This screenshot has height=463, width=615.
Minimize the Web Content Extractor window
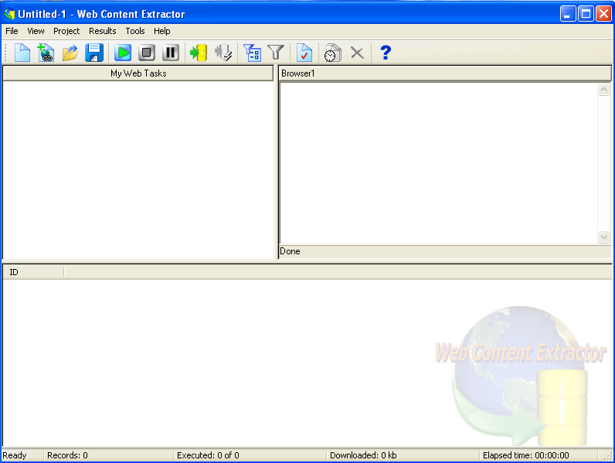tap(568, 14)
